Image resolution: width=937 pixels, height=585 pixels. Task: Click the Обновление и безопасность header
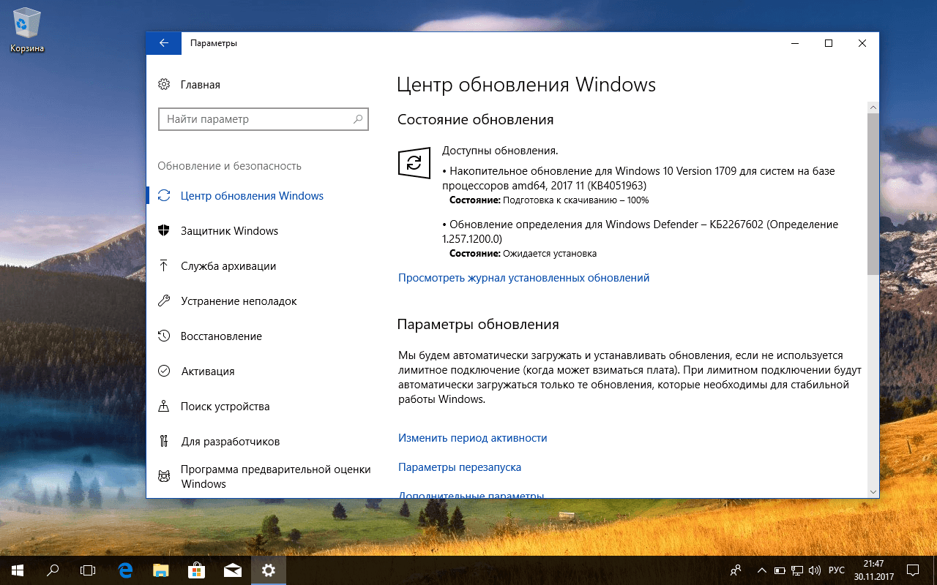point(229,166)
